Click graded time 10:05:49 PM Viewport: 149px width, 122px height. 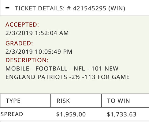[54, 52]
